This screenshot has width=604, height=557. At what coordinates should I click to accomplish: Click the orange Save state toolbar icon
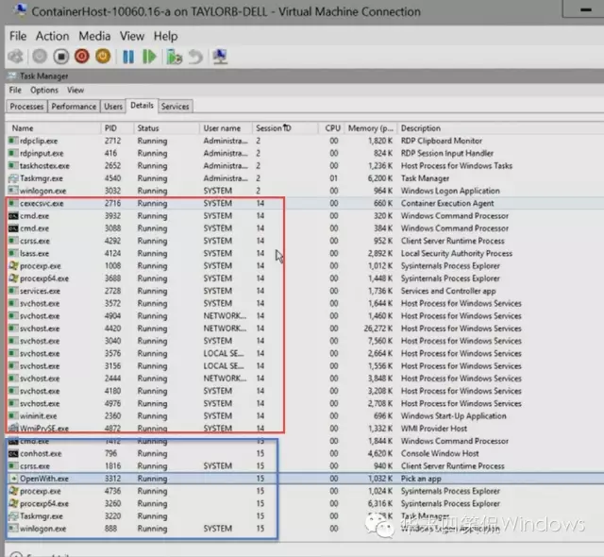coord(103,57)
